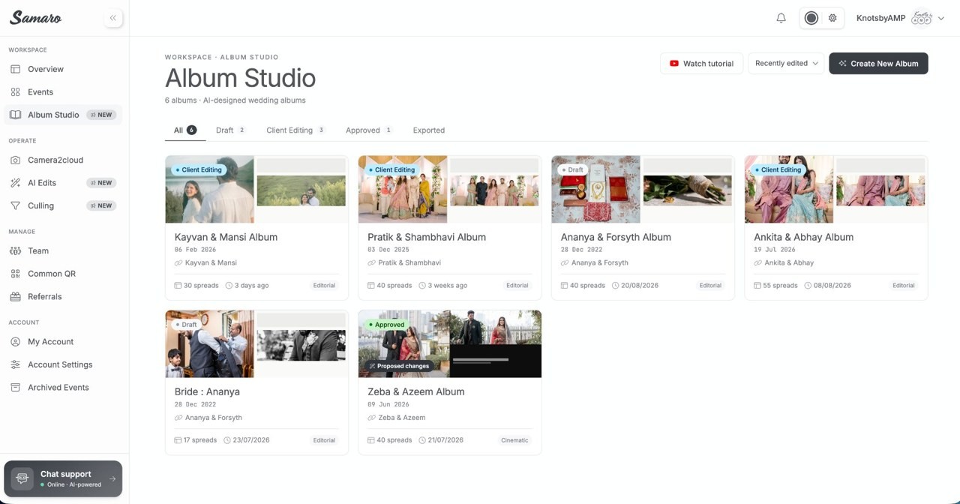The height and width of the screenshot is (504, 960).
Task: Expand the KnotsbyAMP account menu chevron
Action: pyautogui.click(x=941, y=19)
